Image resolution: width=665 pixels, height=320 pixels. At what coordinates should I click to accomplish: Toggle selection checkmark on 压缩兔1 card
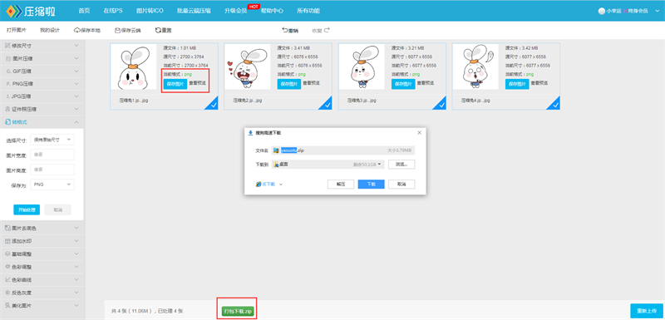click(x=213, y=104)
